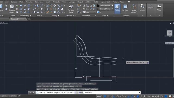Expand the Modify panel

[x=55, y=16]
